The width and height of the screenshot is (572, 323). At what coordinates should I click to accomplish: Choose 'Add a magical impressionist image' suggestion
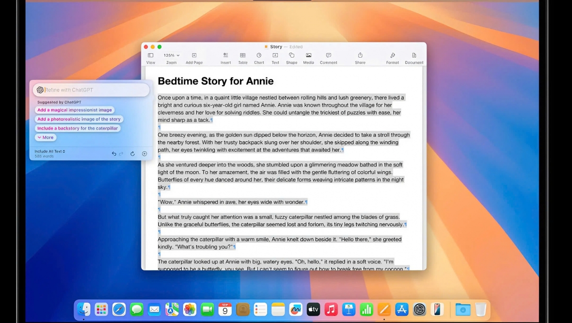(x=75, y=110)
